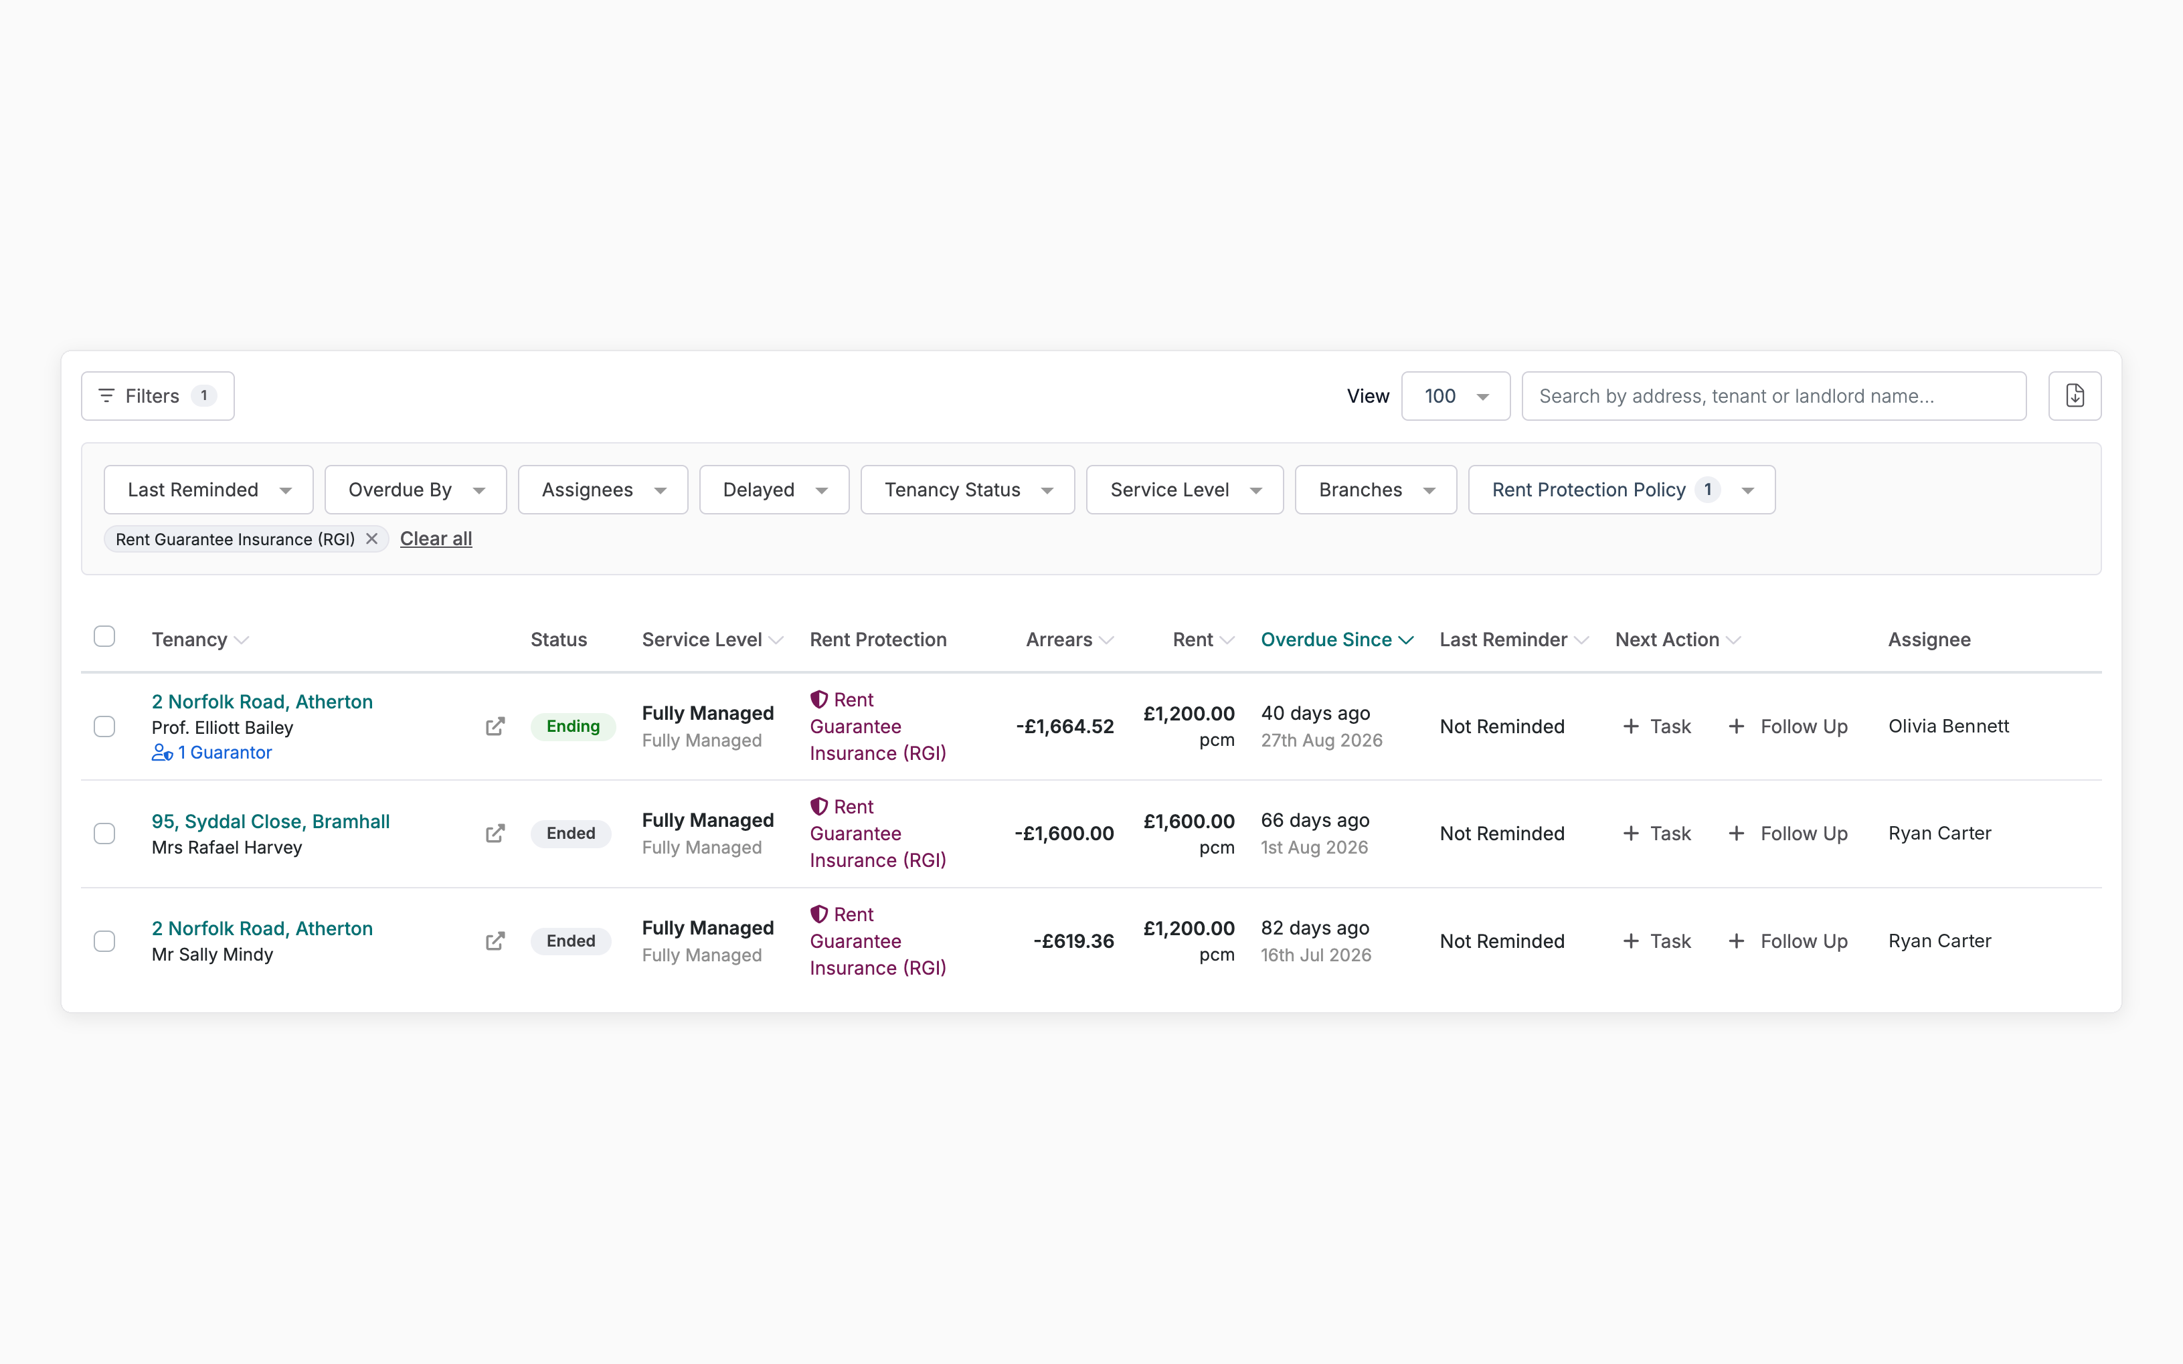Expand the Tenancy Status dropdown
The width and height of the screenshot is (2183, 1364).
click(x=968, y=490)
